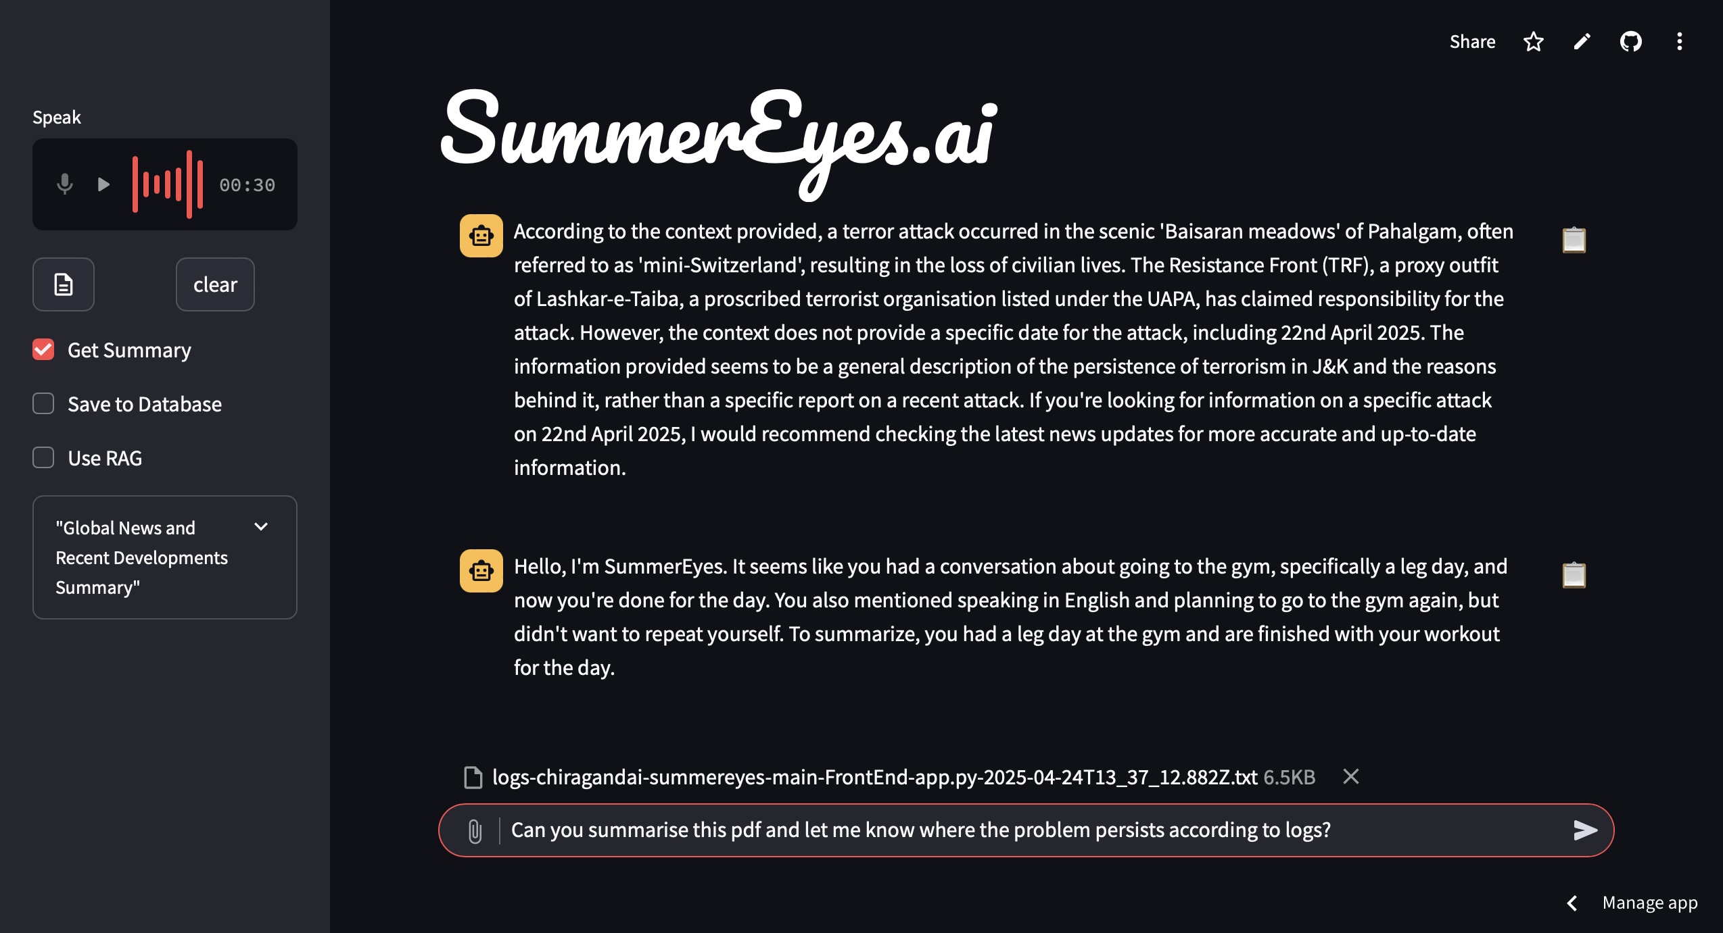Start recording with the microphone icon
This screenshot has width=1723, height=933.
pos(64,184)
